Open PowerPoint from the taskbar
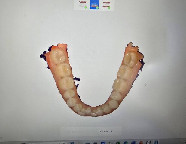The image size is (186, 144). pyautogui.click(x=141, y=143)
